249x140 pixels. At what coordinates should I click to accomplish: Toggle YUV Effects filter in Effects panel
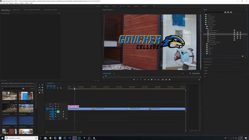[x=231, y=12]
